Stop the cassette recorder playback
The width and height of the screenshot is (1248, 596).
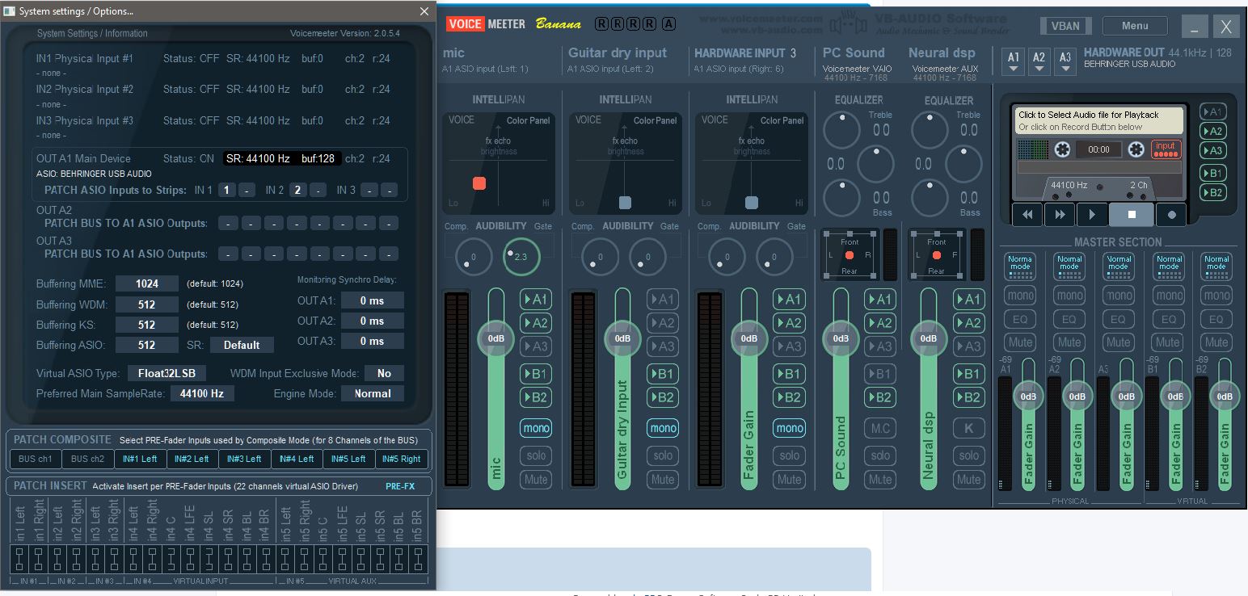1132,215
